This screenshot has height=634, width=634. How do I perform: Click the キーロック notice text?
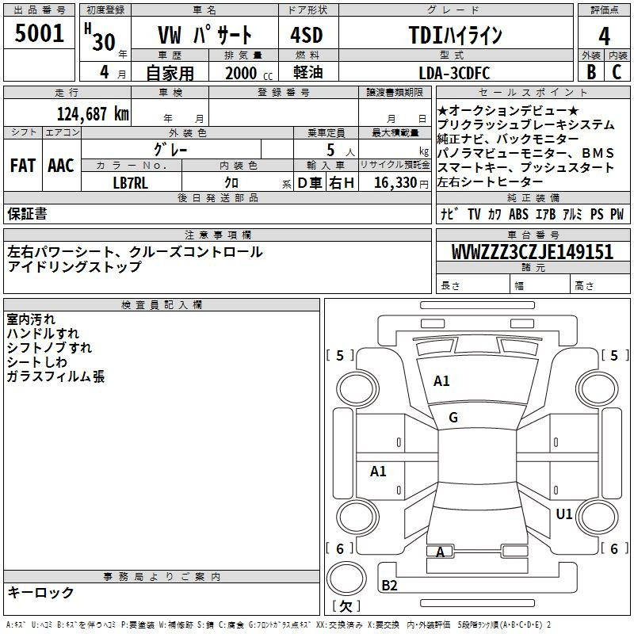[x=40, y=592]
